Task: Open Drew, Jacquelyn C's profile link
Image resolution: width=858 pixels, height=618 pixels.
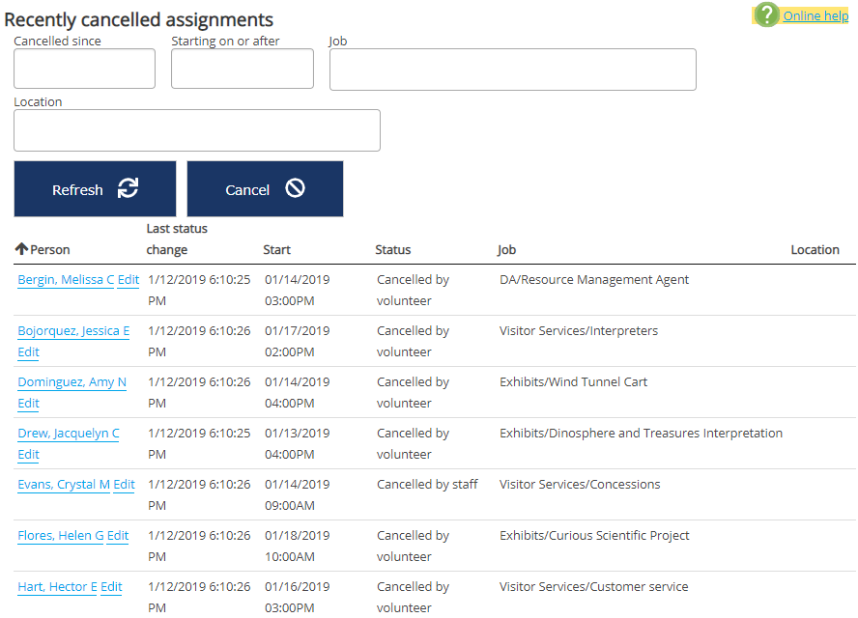Action: [68, 434]
